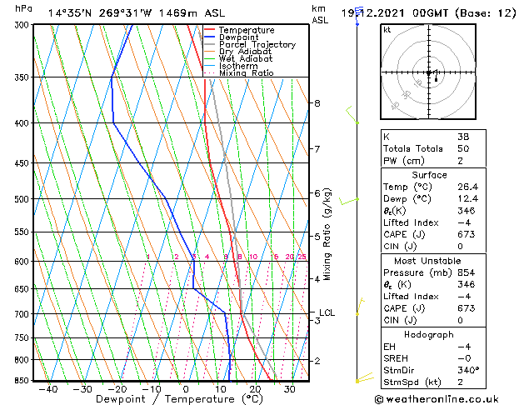Click the LCL level label
Image resolution: width=524 pixels, height=405 pixels.
(x=327, y=313)
